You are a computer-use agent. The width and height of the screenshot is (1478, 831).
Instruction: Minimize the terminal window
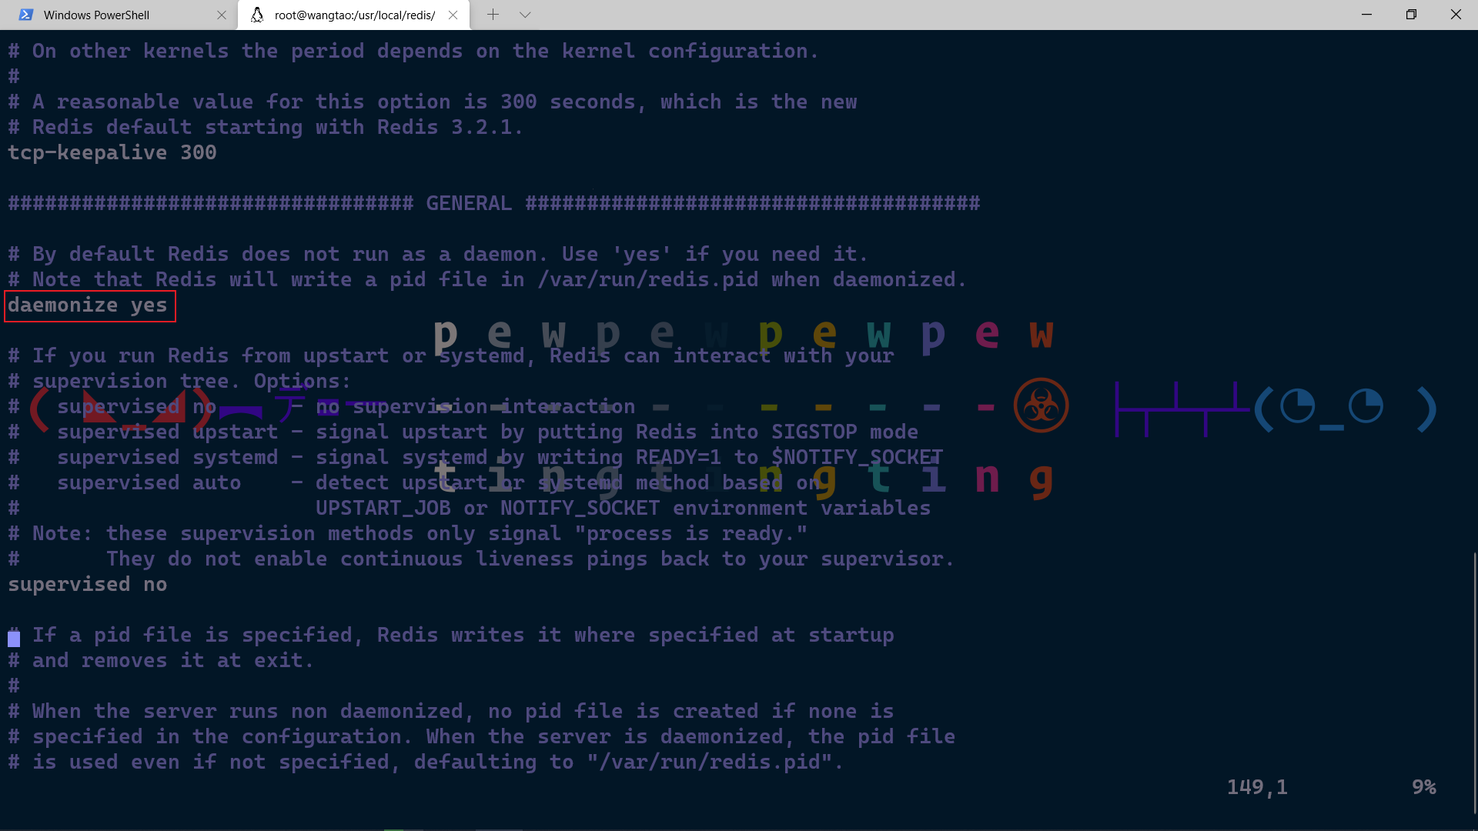(x=1366, y=15)
